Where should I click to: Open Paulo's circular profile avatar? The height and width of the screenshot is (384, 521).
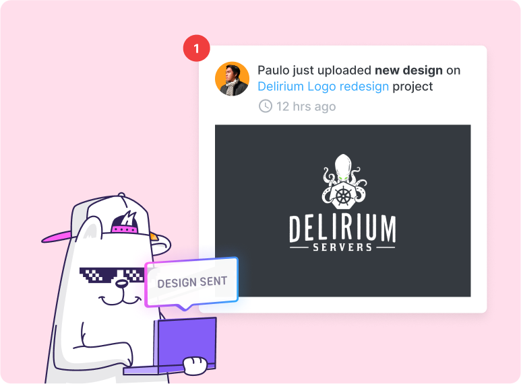click(x=233, y=79)
